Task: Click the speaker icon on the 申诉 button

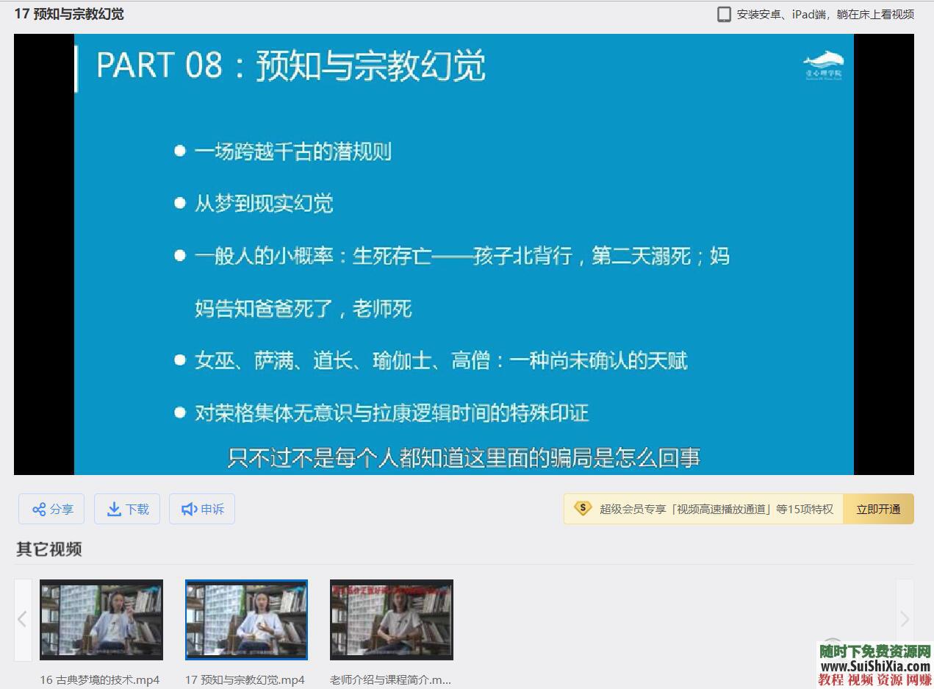Action: tap(189, 508)
